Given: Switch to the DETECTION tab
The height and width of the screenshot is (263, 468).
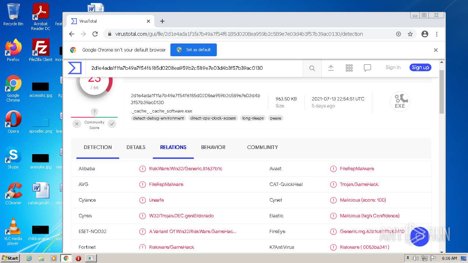Looking at the screenshot, I should point(98,148).
